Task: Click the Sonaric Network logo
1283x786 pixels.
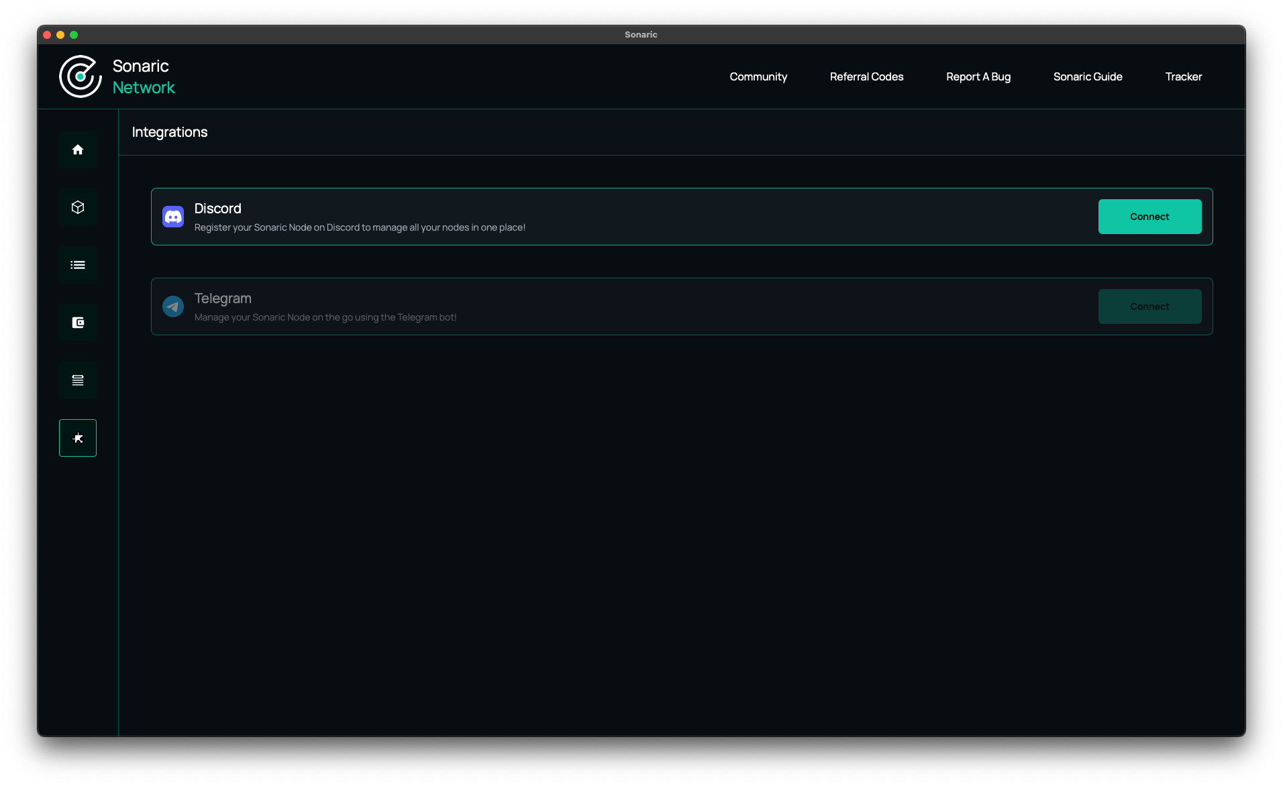Action: (x=81, y=76)
